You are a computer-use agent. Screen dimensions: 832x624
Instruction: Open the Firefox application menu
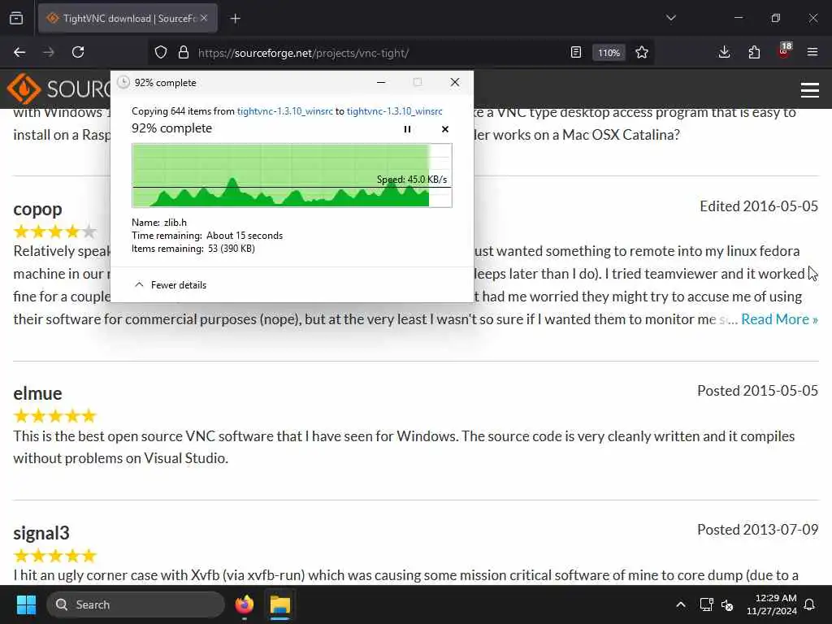click(812, 52)
